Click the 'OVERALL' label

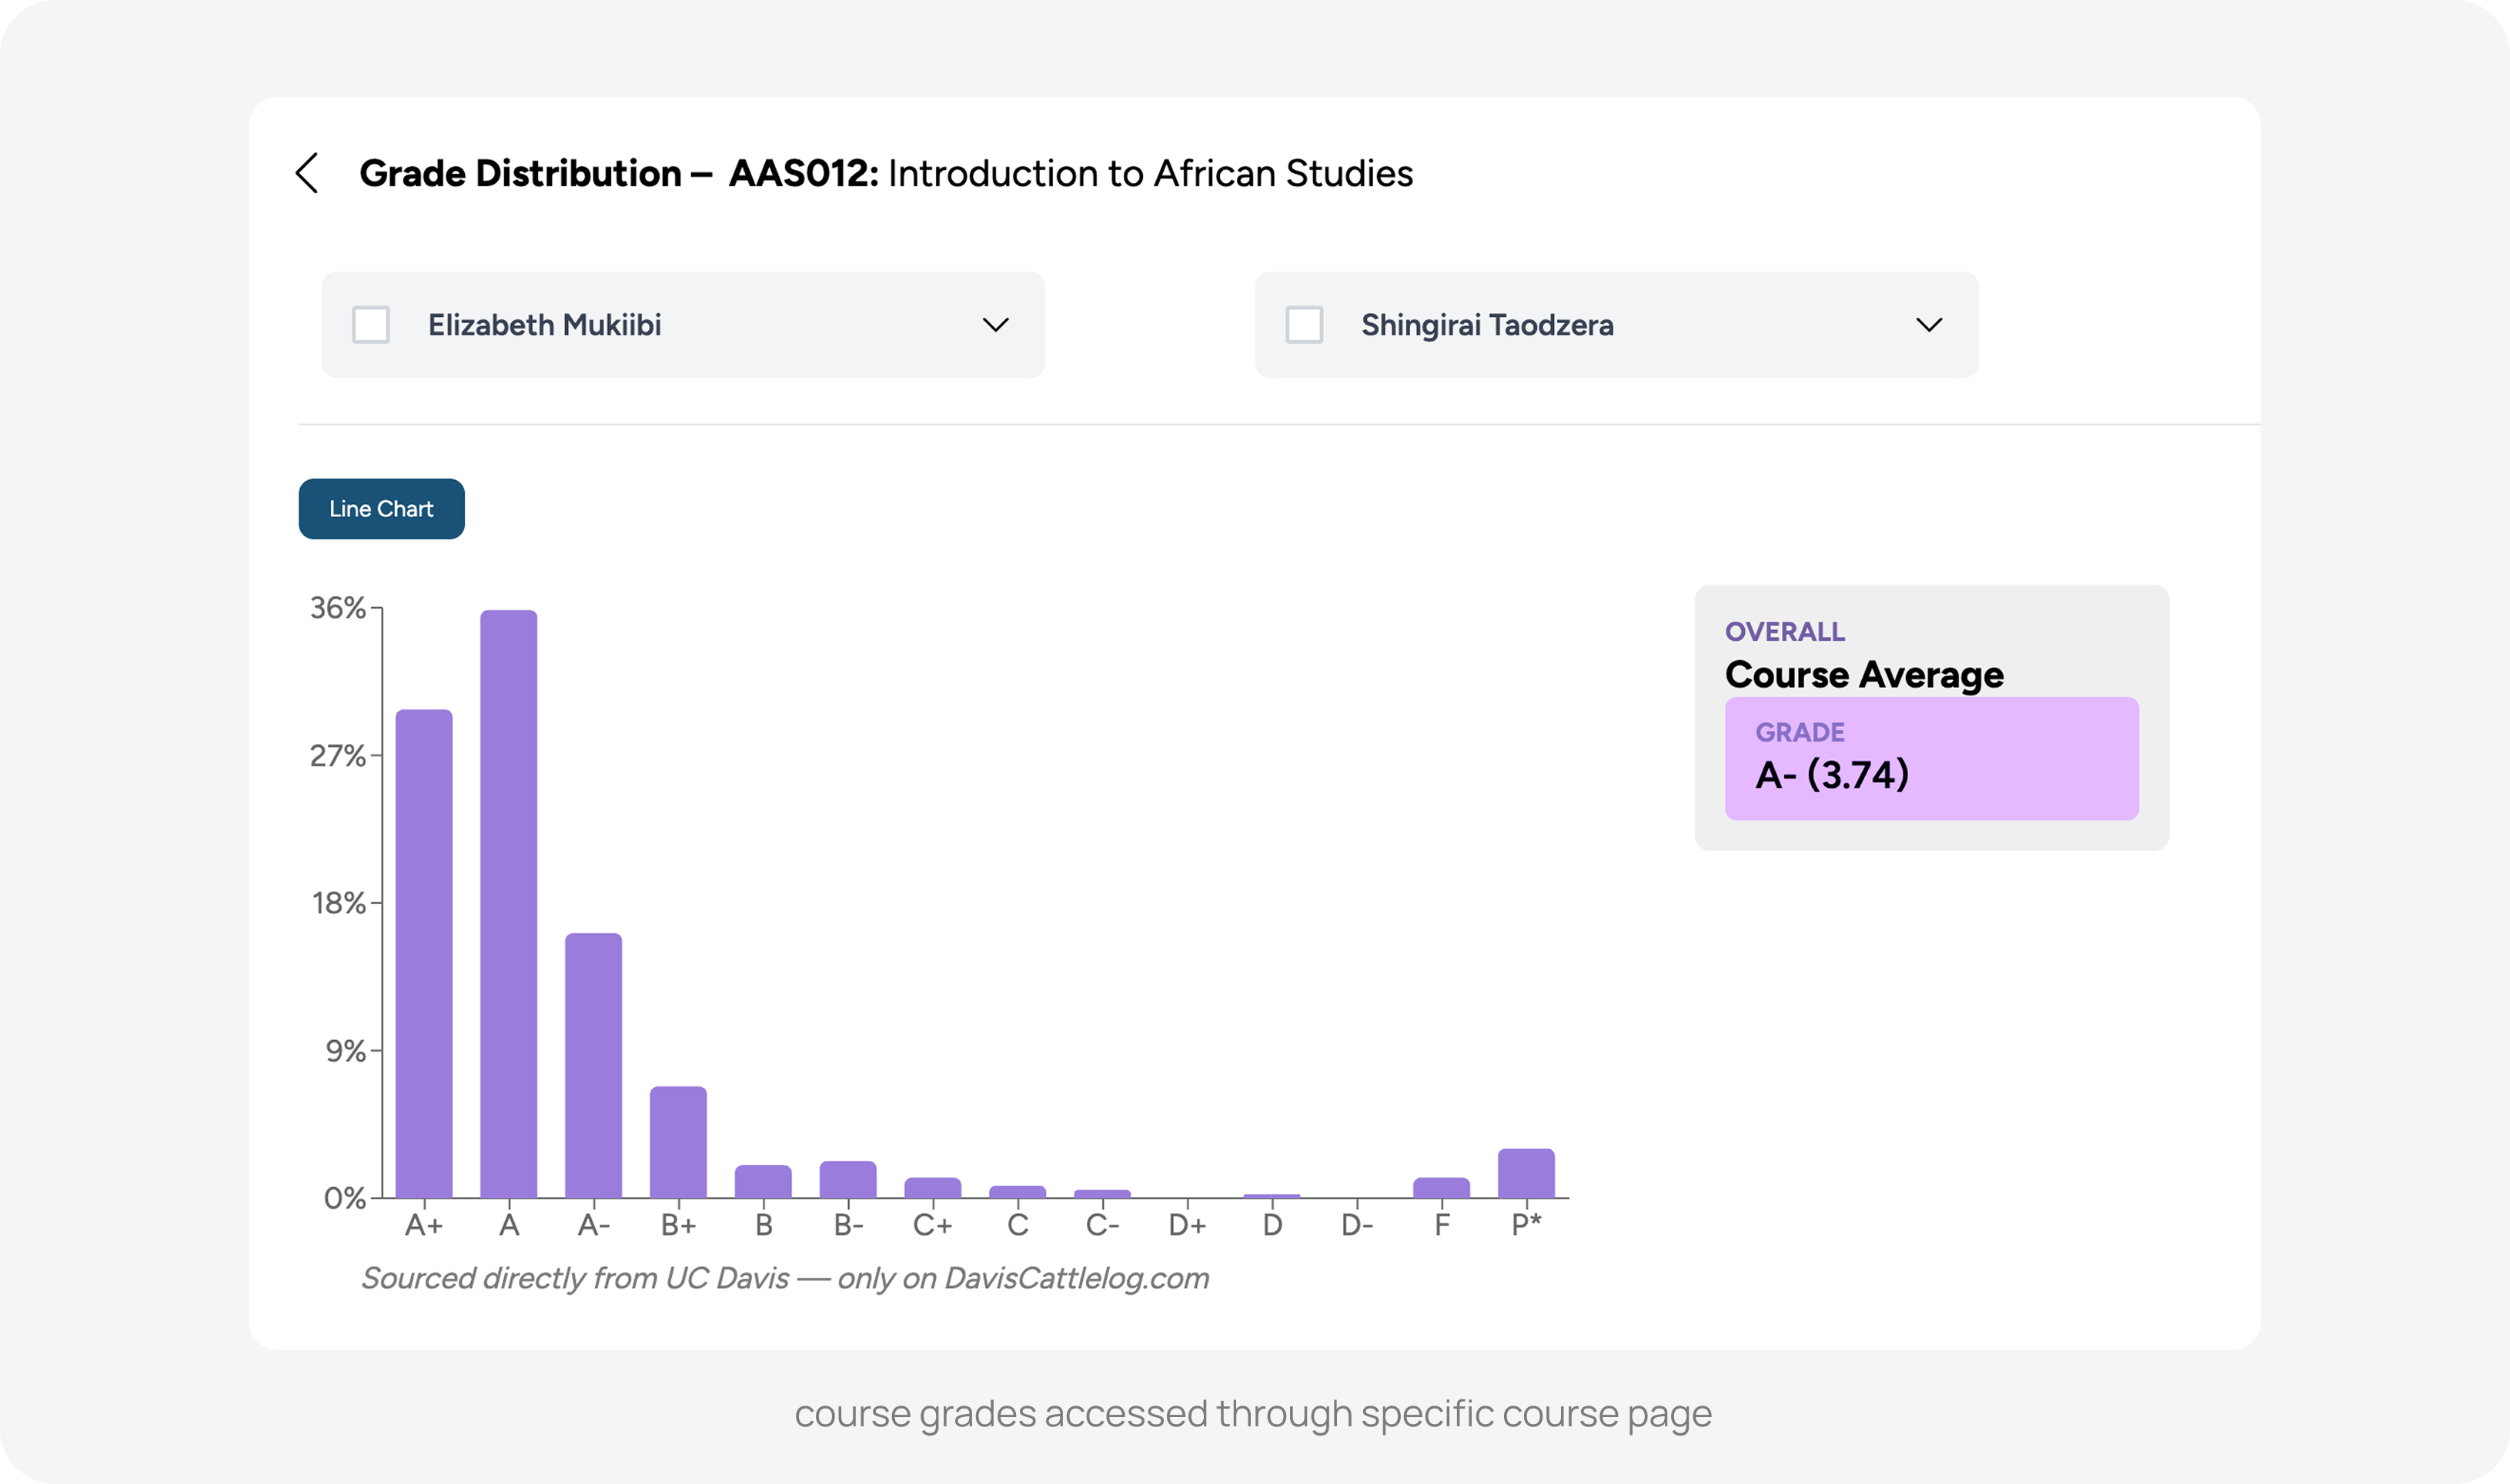[x=1786, y=632]
